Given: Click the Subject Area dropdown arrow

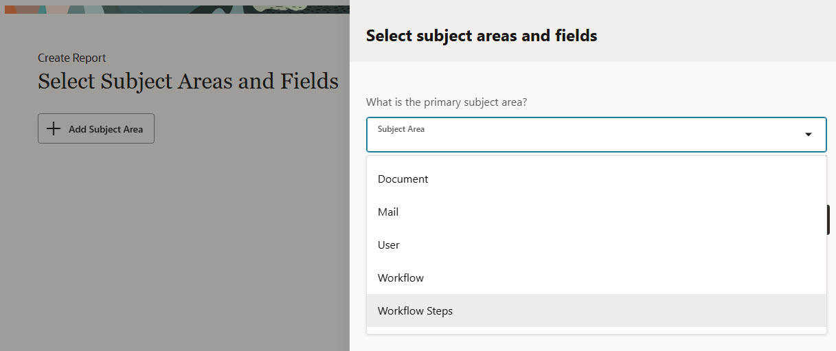Looking at the screenshot, I should click(809, 134).
